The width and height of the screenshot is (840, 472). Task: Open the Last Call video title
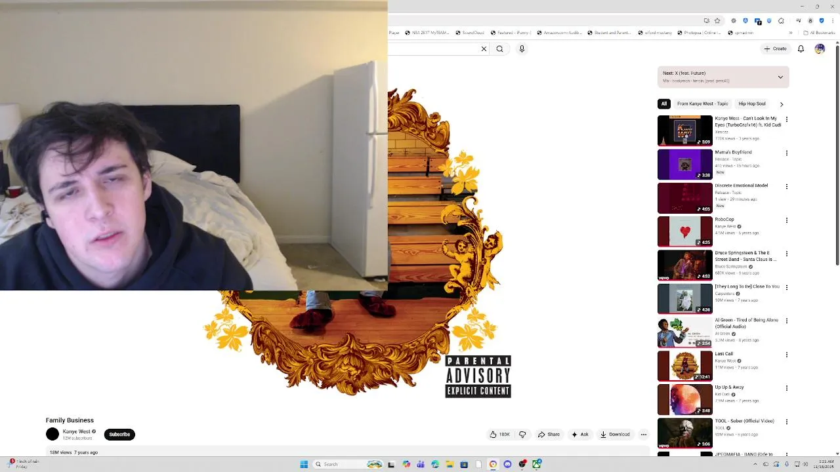(724, 354)
